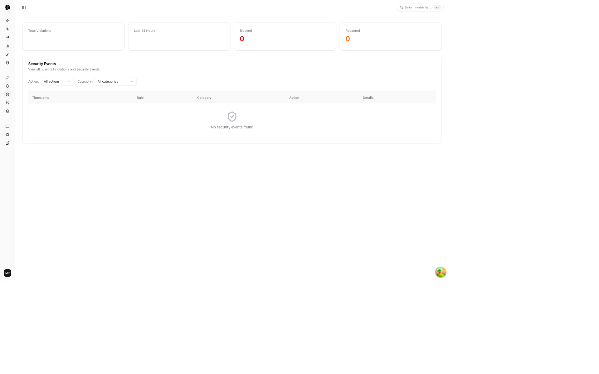Open the plain shield guardrails icon
This screenshot has height=374, width=599.
pyautogui.click(x=7, y=86)
